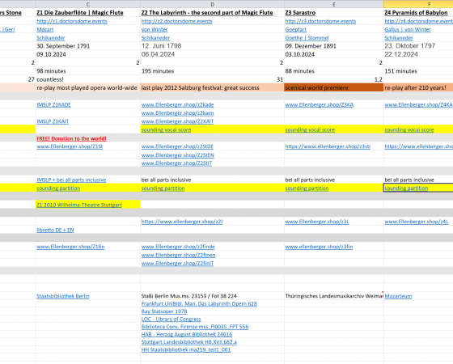Open the www.Ellenberger.shop/z2StDE link
Image resolution: width=453 pixels, height=364 pixels.
(x=177, y=146)
